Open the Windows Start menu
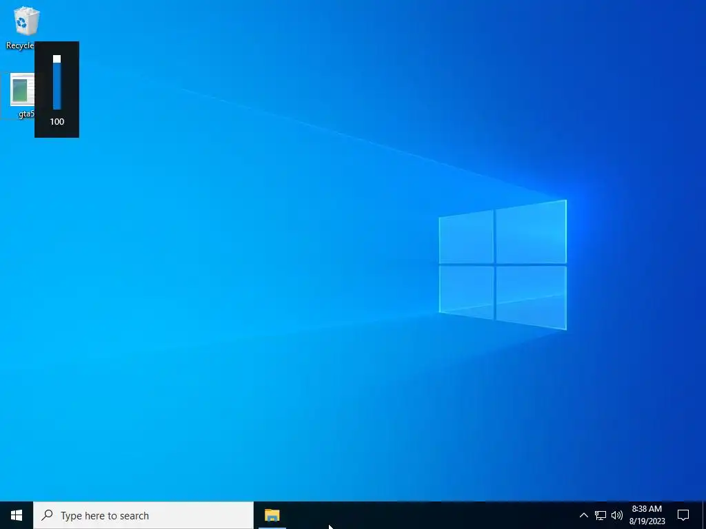The image size is (706, 529). [17, 515]
